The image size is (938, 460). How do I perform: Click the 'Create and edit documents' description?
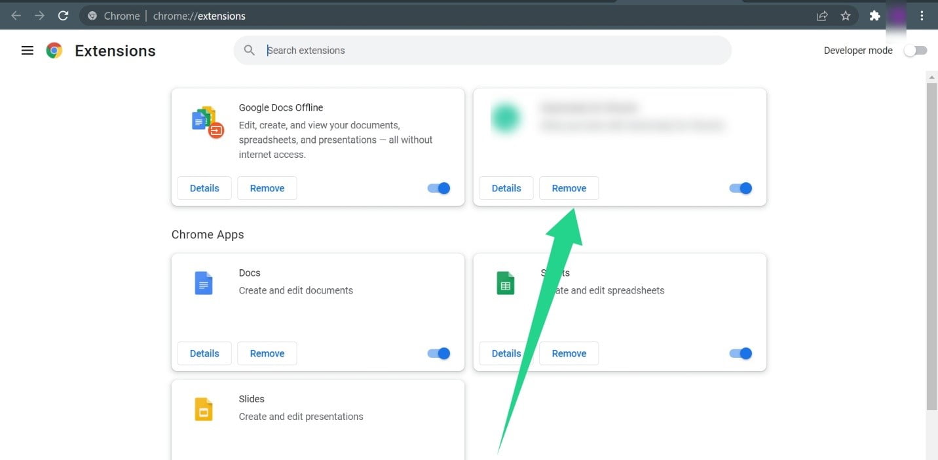296,290
